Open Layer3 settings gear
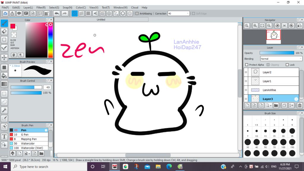 [296, 99]
